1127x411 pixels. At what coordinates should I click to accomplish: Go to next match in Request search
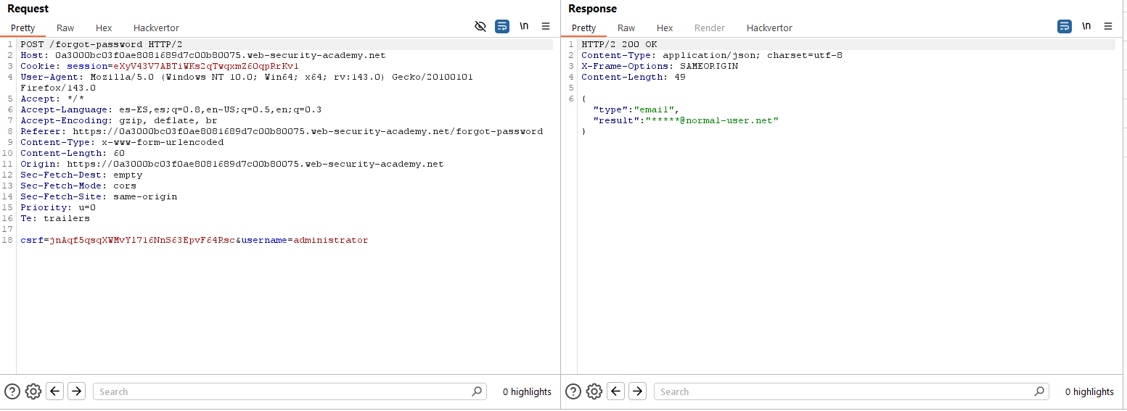point(76,391)
